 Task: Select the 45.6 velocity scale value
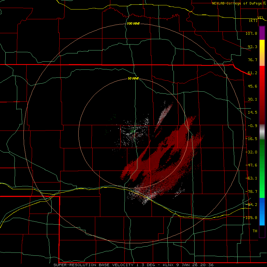(252, 86)
